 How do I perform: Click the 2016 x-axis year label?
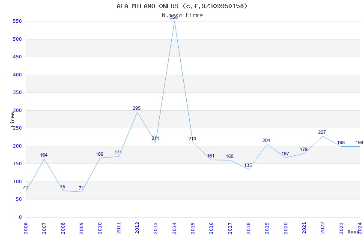coord(212,228)
